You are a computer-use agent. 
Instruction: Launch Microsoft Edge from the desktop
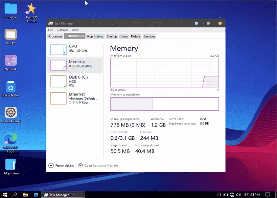pos(11,143)
